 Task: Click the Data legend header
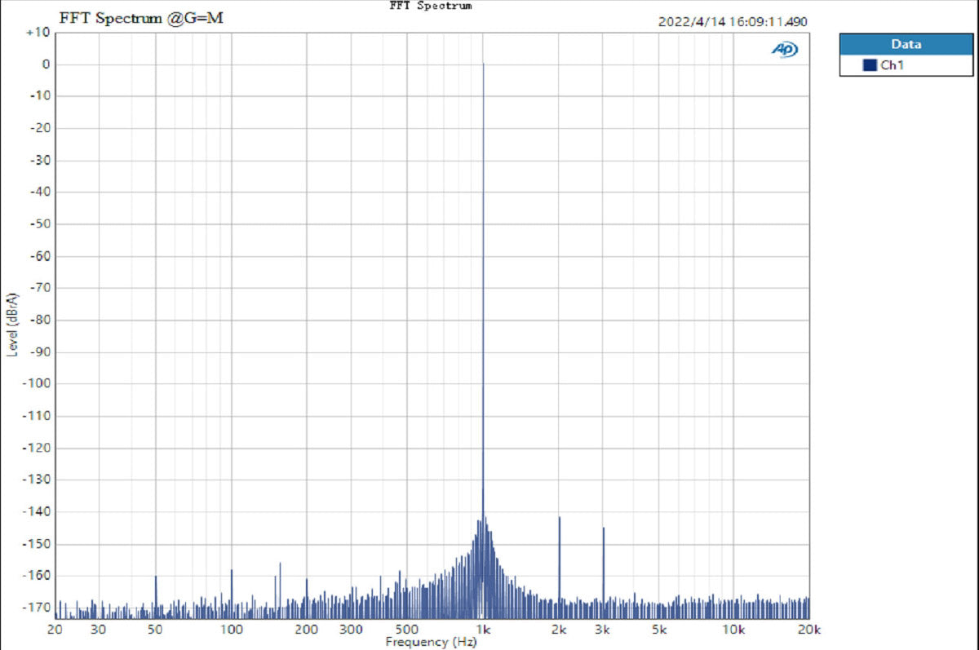tap(906, 44)
